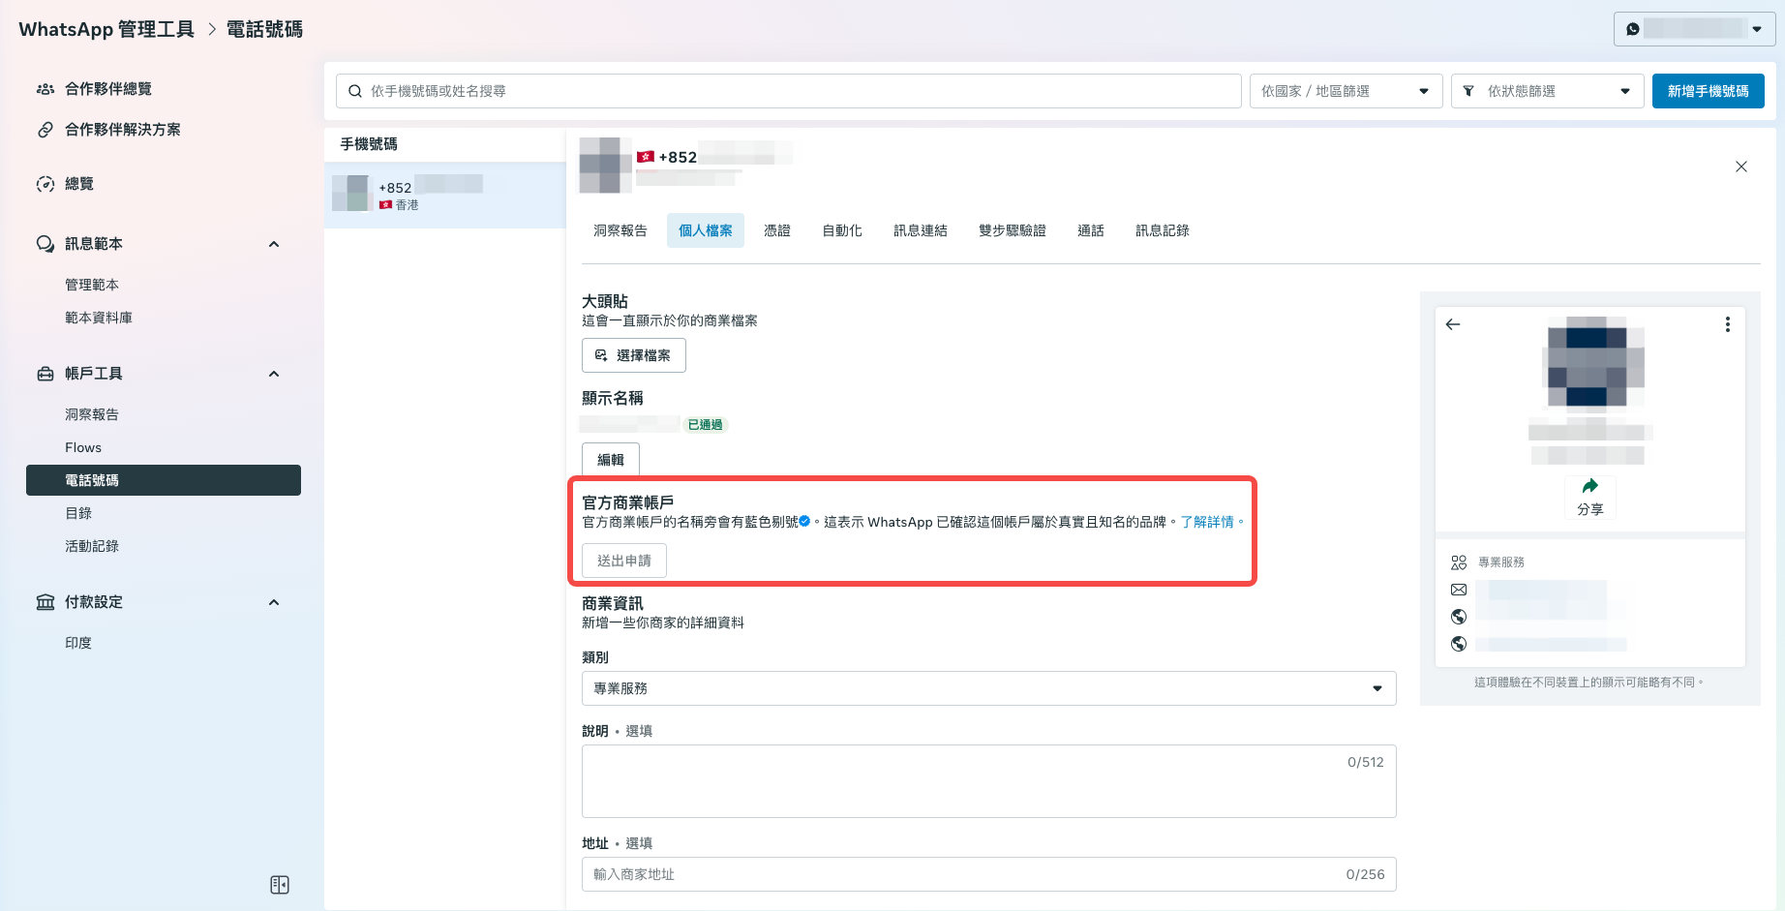Open the 訊息記錄 tab
The width and height of the screenshot is (1785, 911).
(x=1163, y=230)
